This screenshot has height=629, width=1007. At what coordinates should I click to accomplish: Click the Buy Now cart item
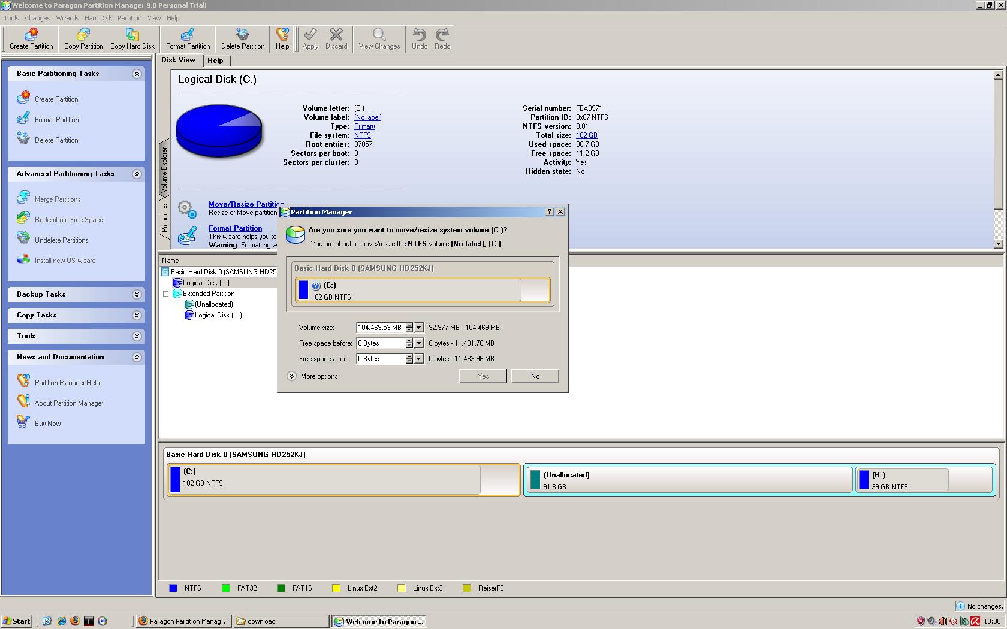click(x=39, y=422)
